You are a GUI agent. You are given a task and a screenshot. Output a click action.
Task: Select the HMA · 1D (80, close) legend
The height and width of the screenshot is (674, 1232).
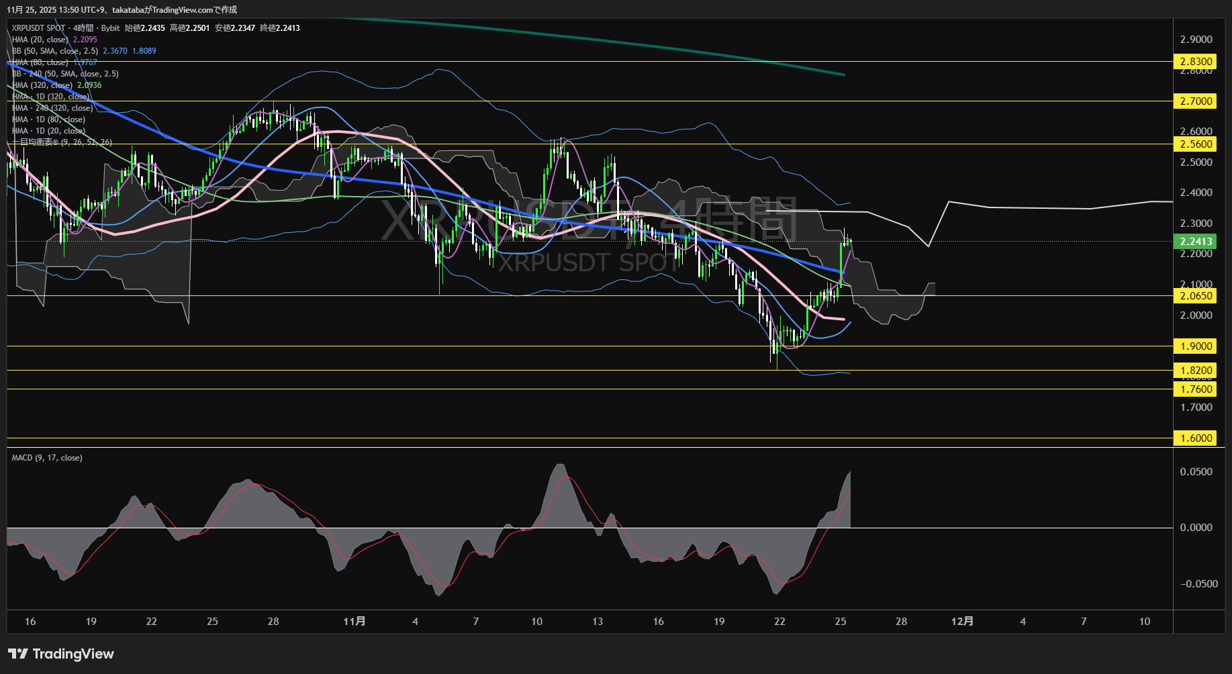(x=48, y=119)
